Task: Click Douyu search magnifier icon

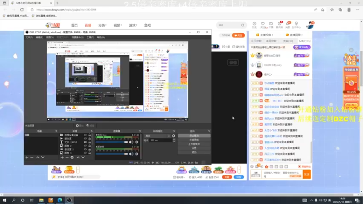Action: (243, 25)
